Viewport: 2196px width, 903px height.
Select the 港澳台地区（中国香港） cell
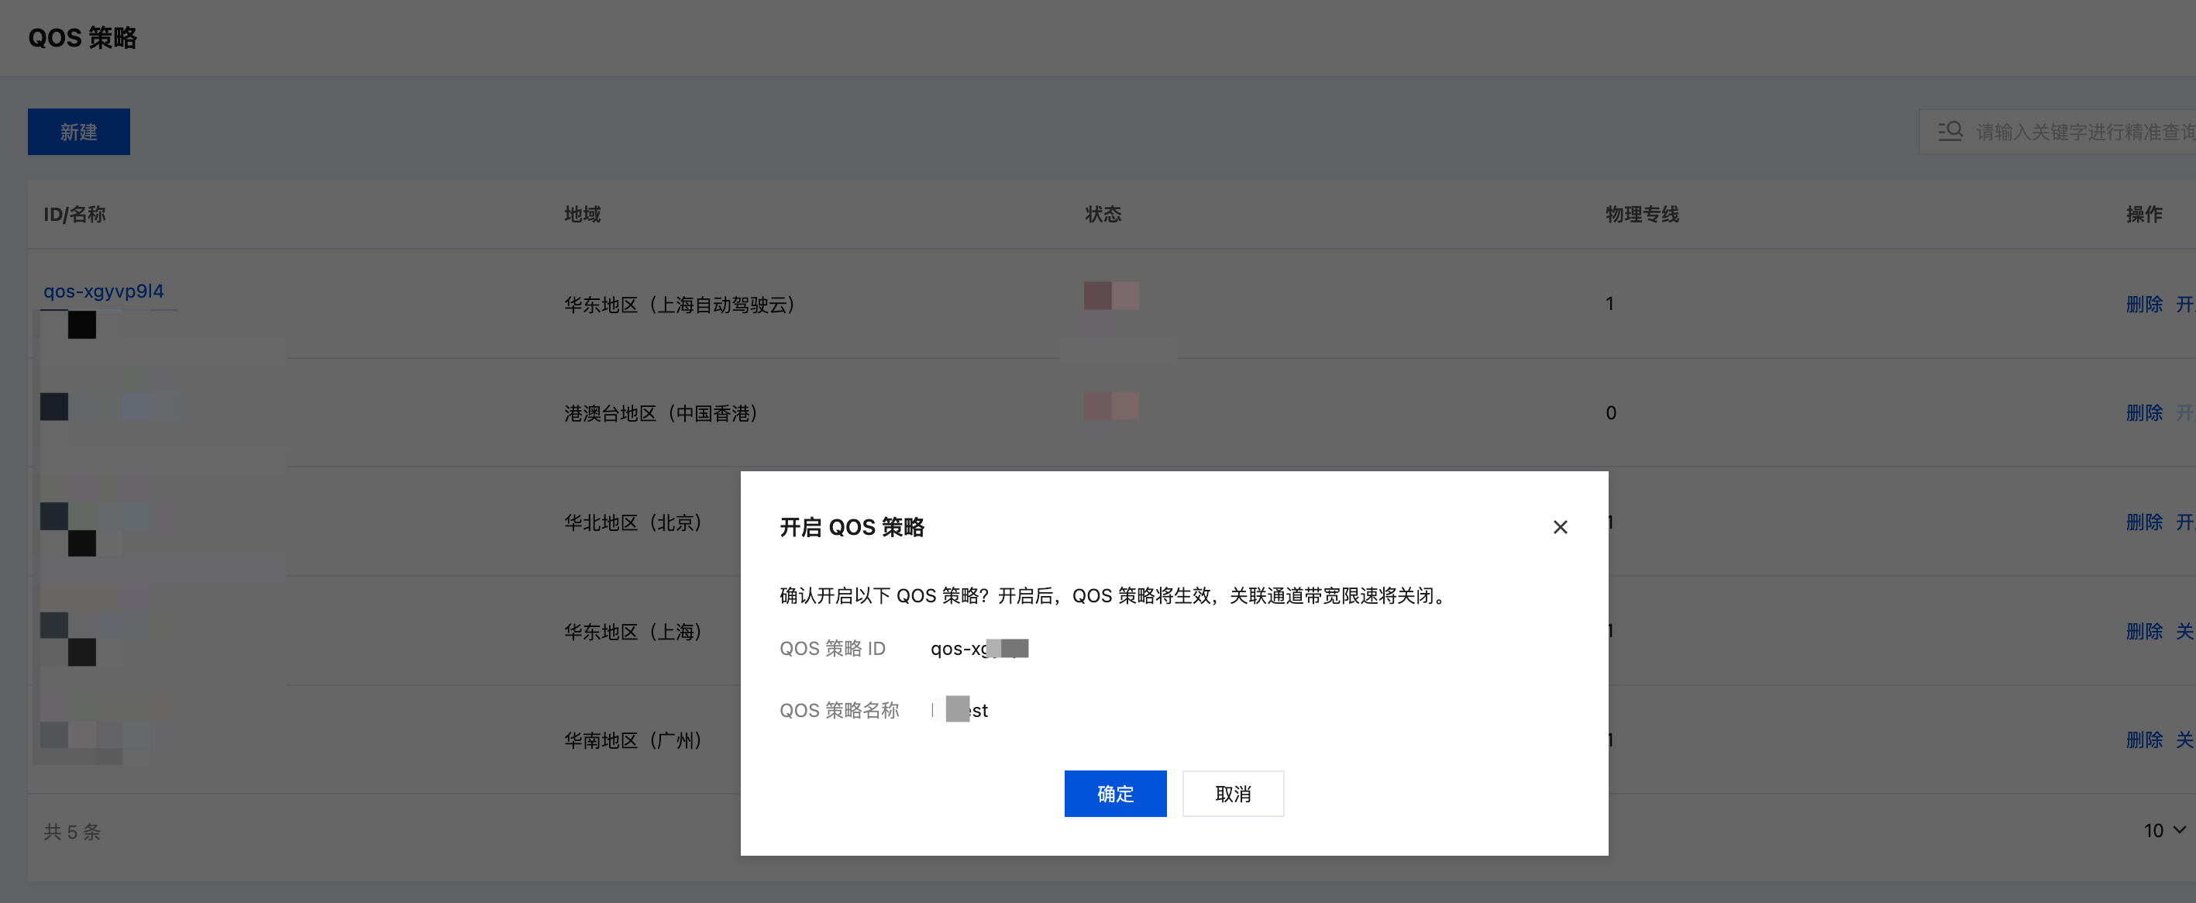pyautogui.click(x=661, y=414)
